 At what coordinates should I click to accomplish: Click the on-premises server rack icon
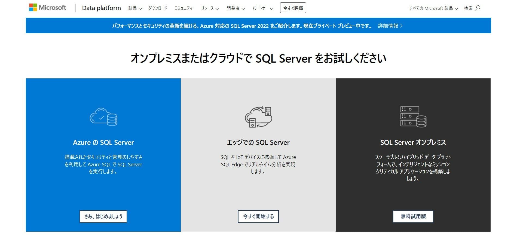tap(413, 117)
